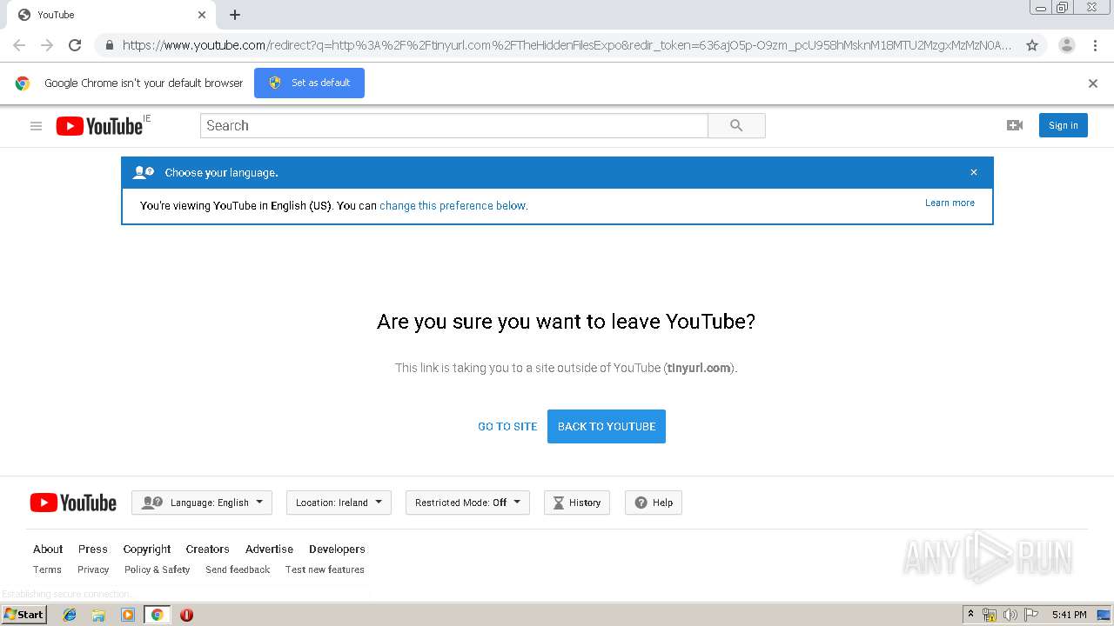The width and height of the screenshot is (1114, 626).
Task: Expand the Location: Ireland dropdown
Action: tap(339, 503)
